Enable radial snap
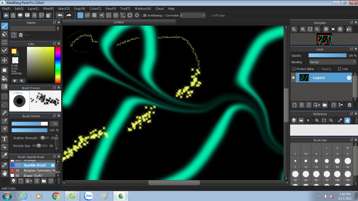Screen dimensions: 358x201 (x=108, y=15)
